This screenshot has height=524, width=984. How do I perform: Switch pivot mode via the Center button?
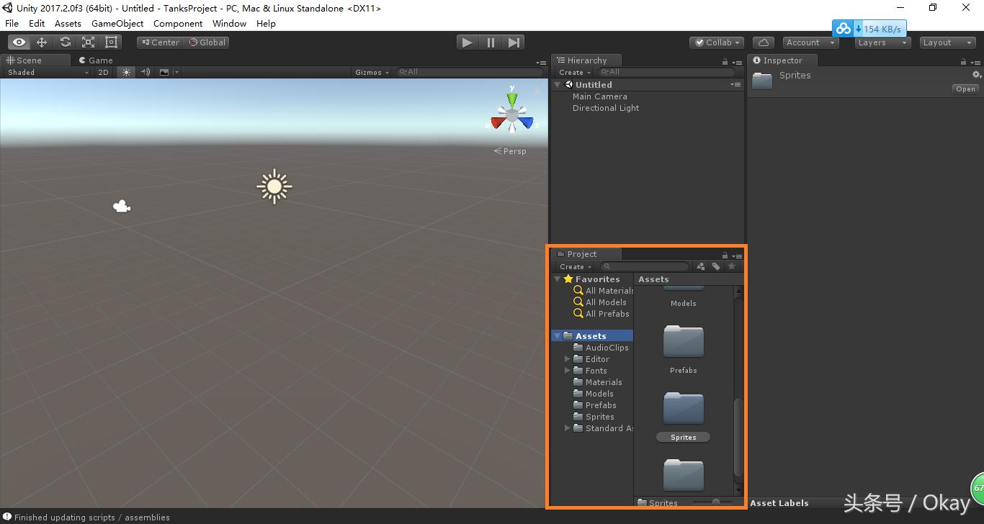[159, 42]
